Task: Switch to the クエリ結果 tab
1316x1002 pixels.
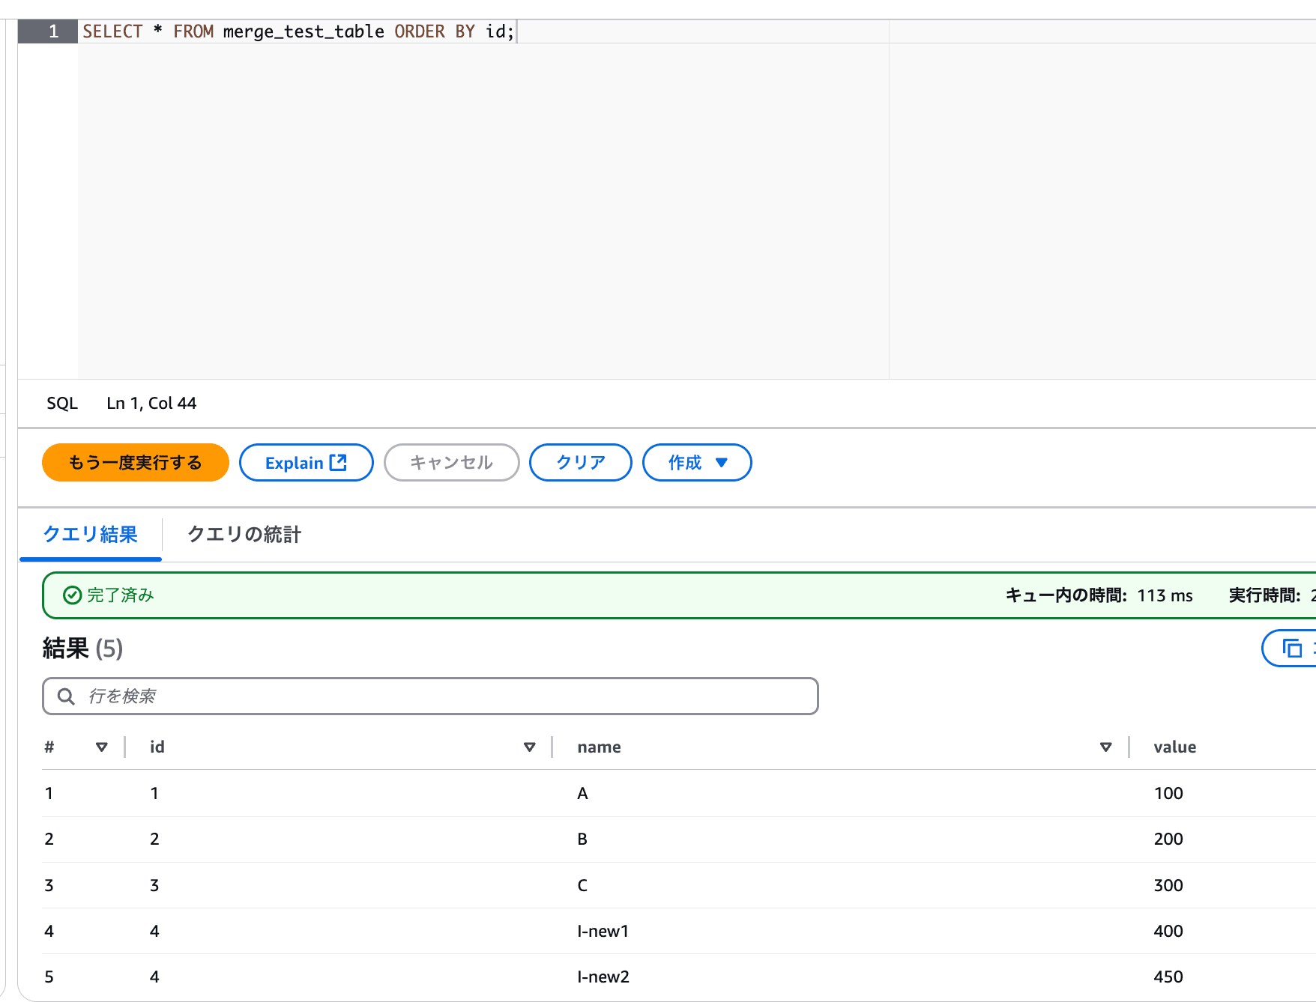Action: (x=91, y=534)
